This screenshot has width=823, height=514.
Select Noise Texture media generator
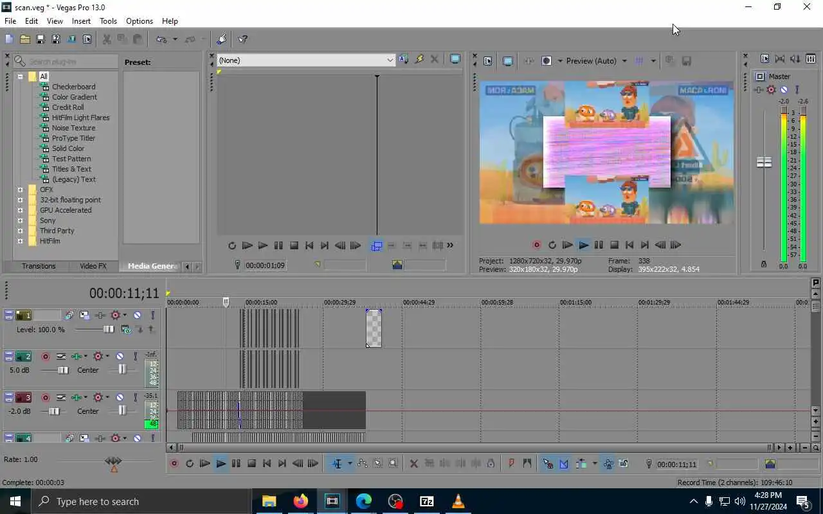[73, 128]
